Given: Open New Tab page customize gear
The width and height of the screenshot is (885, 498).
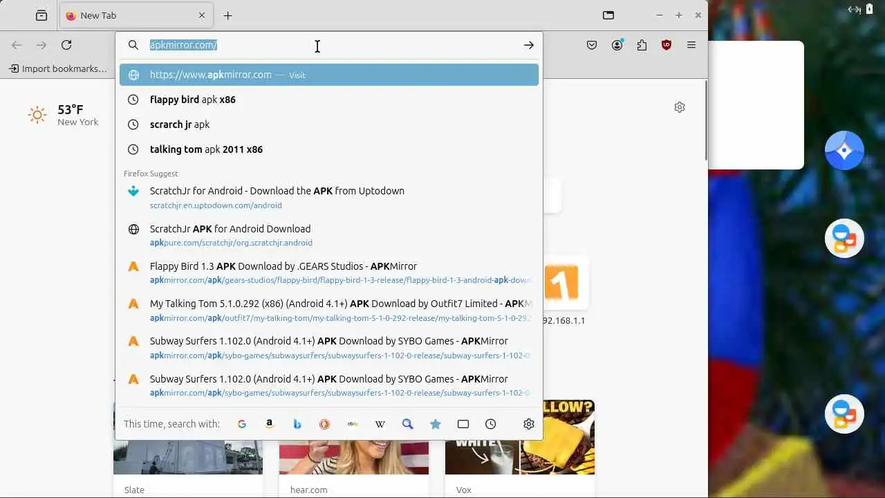Looking at the screenshot, I should pos(680,107).
